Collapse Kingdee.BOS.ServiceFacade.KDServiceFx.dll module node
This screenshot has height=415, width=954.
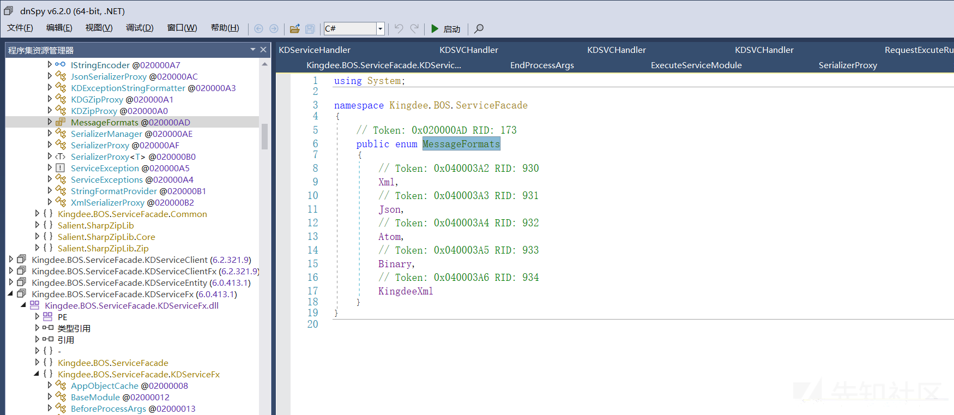point(23,305)
